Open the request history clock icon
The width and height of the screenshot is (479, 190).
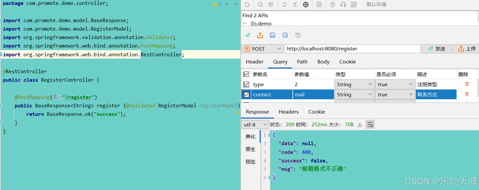[298, 35]
